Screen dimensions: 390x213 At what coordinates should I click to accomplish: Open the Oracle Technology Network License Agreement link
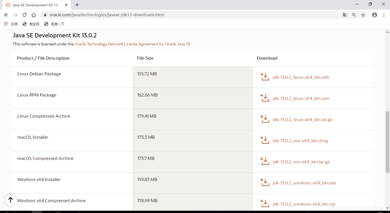(132, 44)
